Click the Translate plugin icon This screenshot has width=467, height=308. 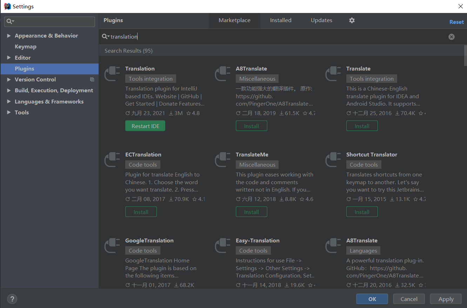coord(333,74)
